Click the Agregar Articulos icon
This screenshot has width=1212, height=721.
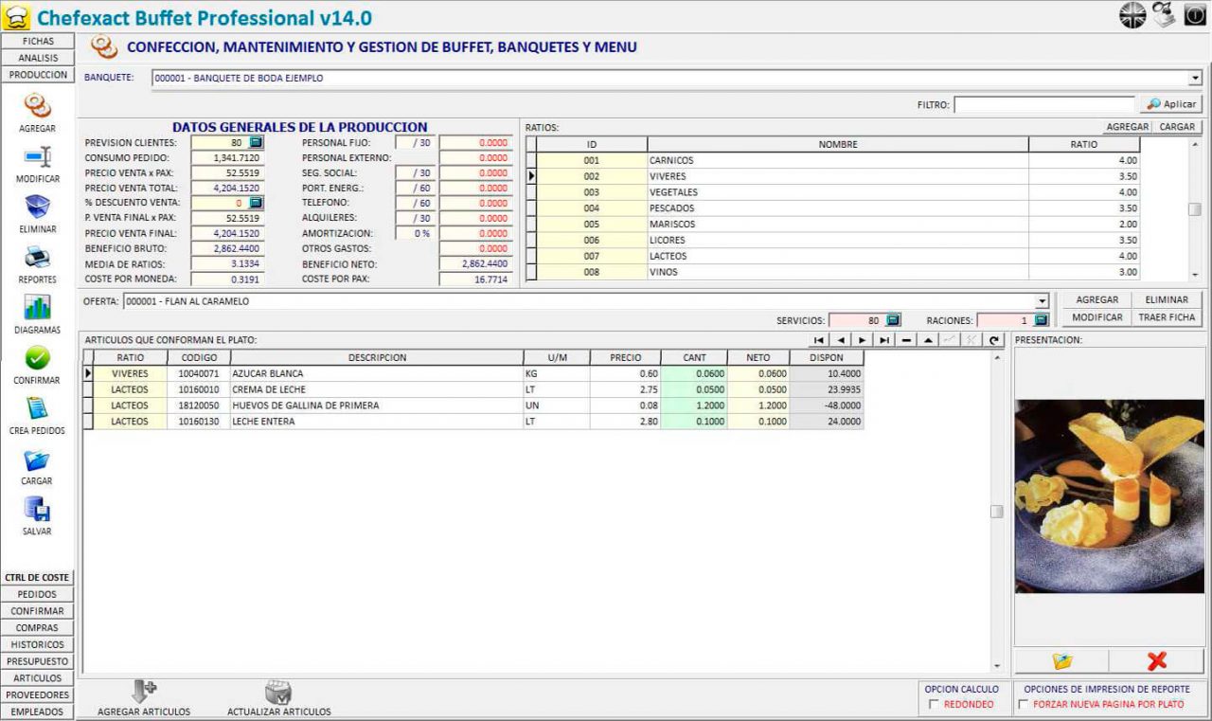[144, 693]
